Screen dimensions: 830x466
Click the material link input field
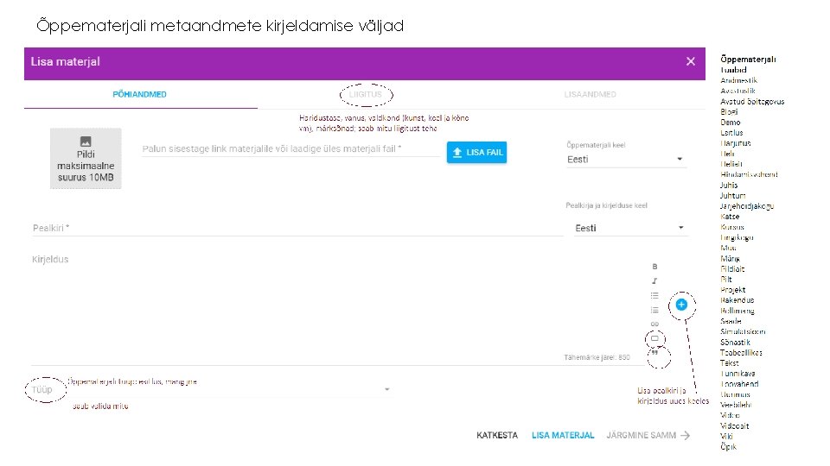(x=290, y=149)
